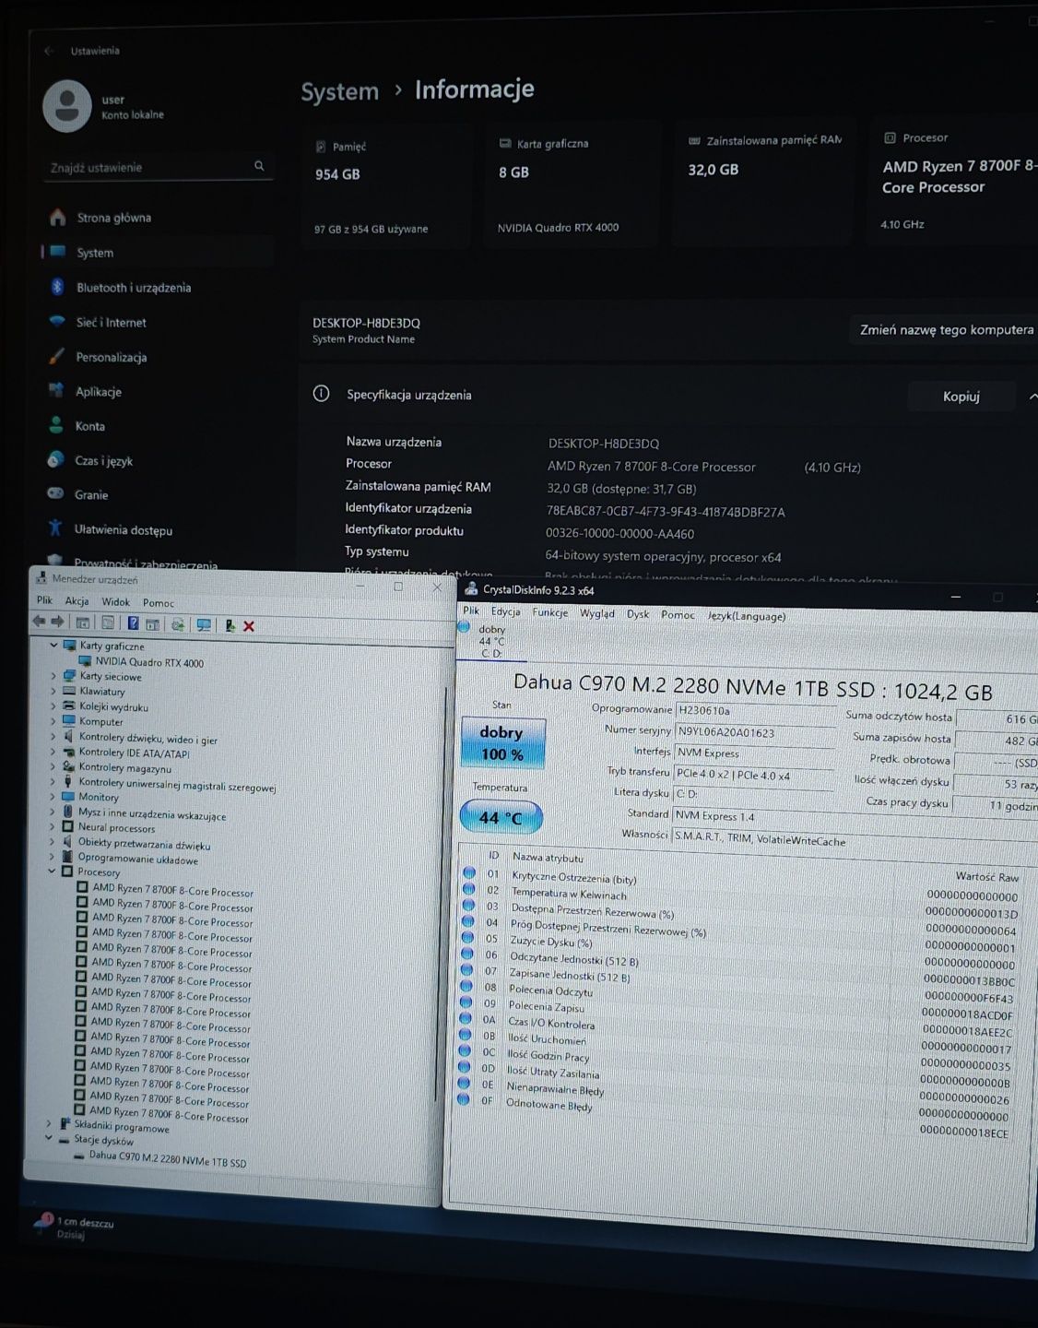1038x1328 pixels.
Task: Open Edycja menu in CrystalDiskInfo
Action: pyautogui.click(x=505, y=611)
